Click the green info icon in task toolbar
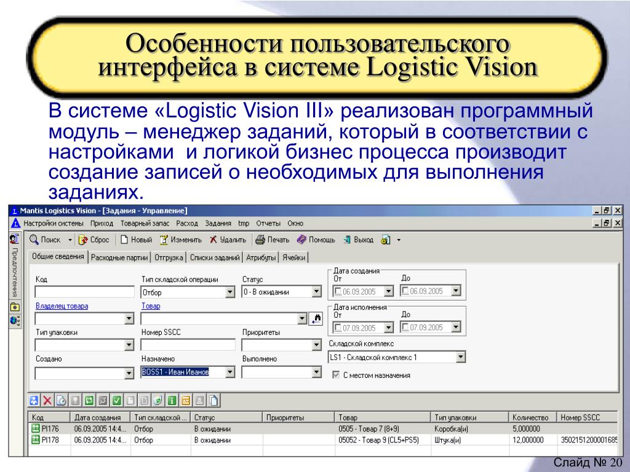630x472 pixels. pos(172,400)
